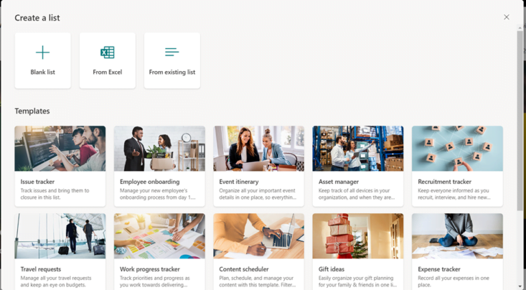Click the Blank list plus icon
526x290 pixels.
point(42,53)
